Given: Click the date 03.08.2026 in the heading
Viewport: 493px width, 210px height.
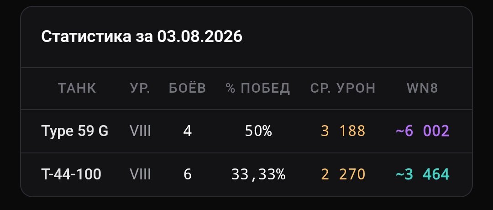Looking at the screenshot, I should click(x=199, y=37).
